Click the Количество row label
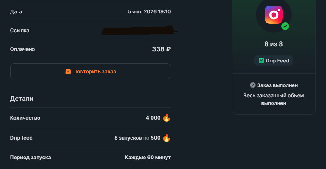The image size is (326, 169). (25, 118)
